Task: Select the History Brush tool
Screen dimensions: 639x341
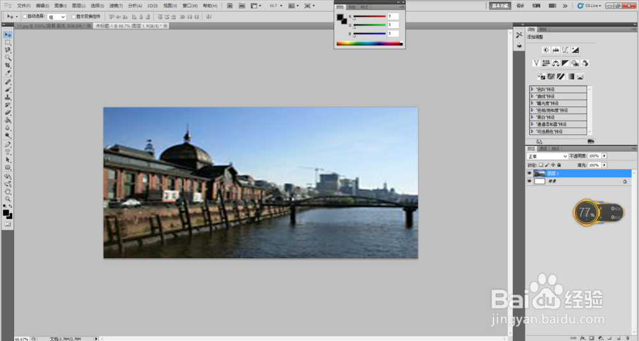Action: click(8, 105)
